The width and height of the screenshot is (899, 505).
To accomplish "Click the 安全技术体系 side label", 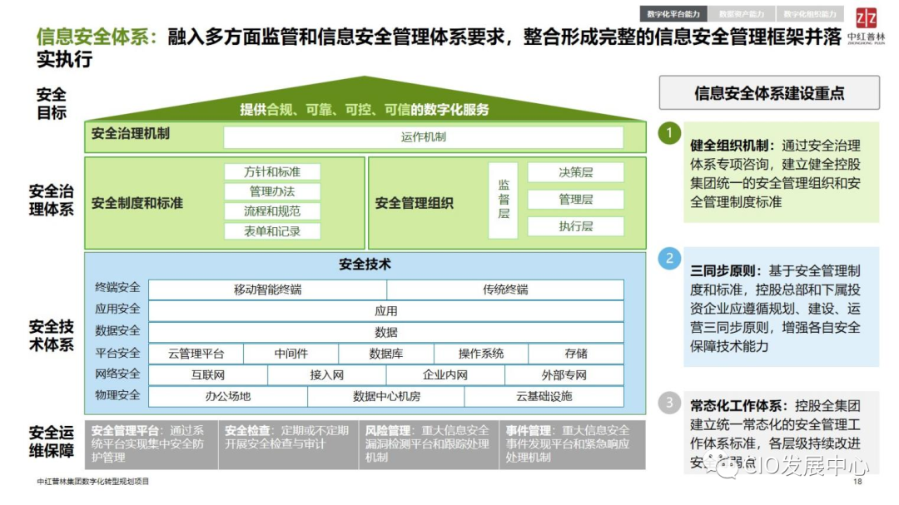I will [x=52, y=336].
